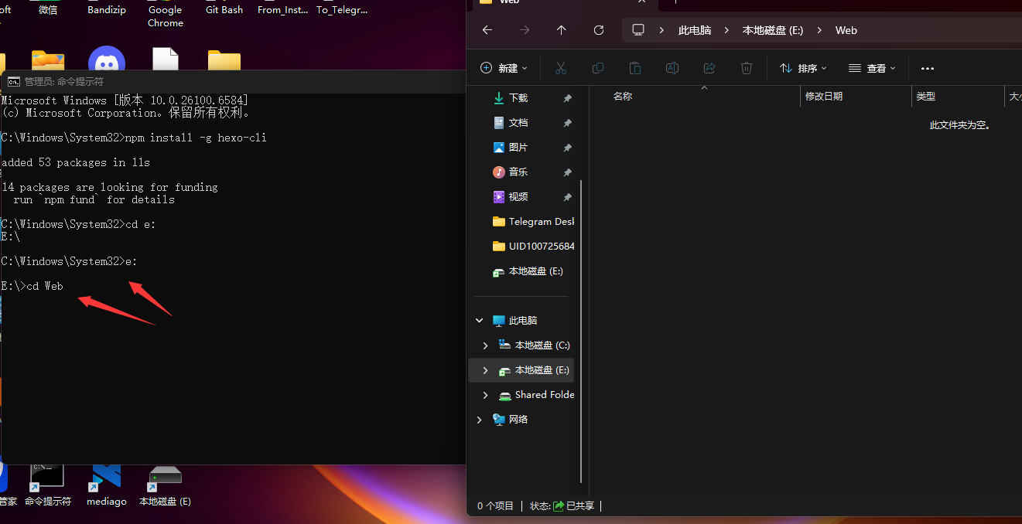The height and width of the screenshot is (524, 1022).
Task: Open the three-dots more options menu
Action: coord(928,68)
